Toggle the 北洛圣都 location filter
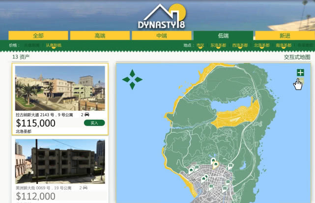This screenshot has height=203, width=315. [x=261, y=45]
